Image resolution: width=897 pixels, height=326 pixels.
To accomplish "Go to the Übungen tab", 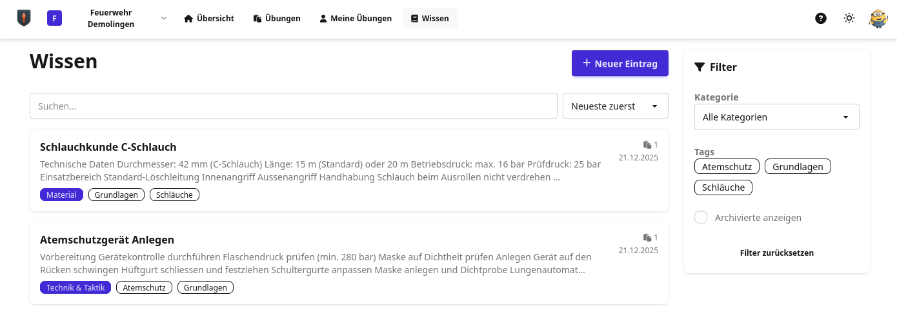I will point(277,19).
